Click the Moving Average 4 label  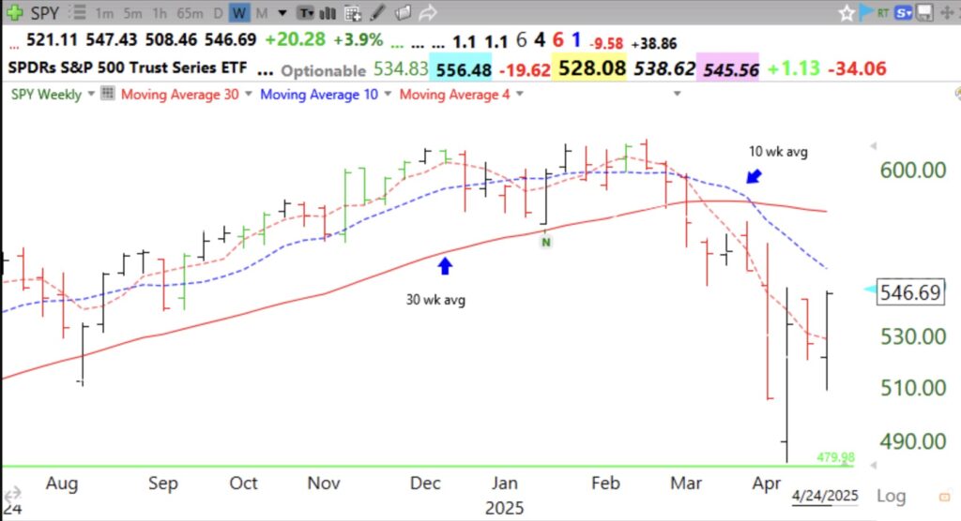454,95
